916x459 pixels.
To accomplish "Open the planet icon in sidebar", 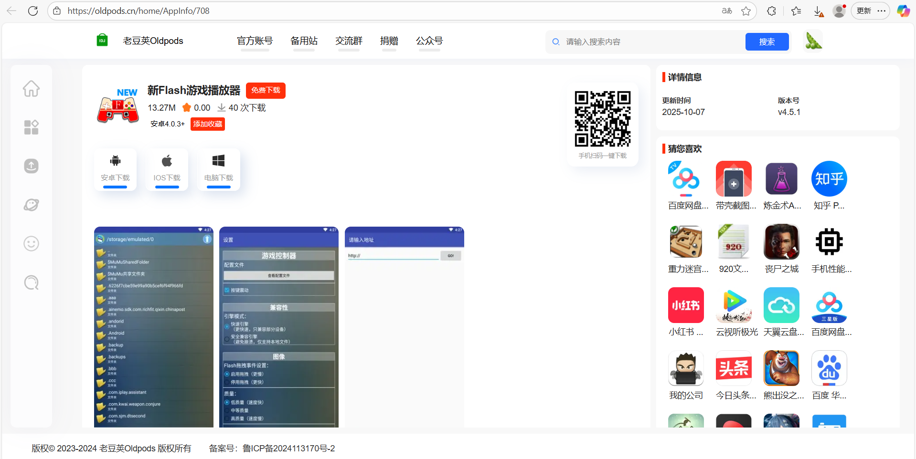I will [32, 205].
